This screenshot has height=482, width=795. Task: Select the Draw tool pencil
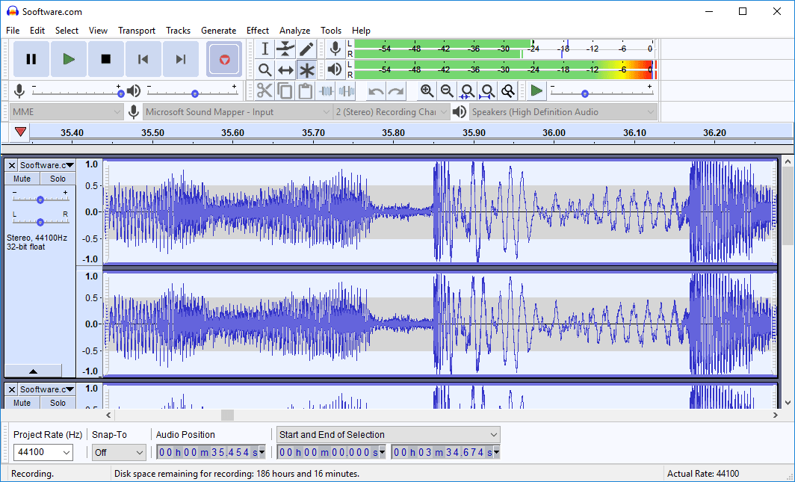(x=306, y=49)
